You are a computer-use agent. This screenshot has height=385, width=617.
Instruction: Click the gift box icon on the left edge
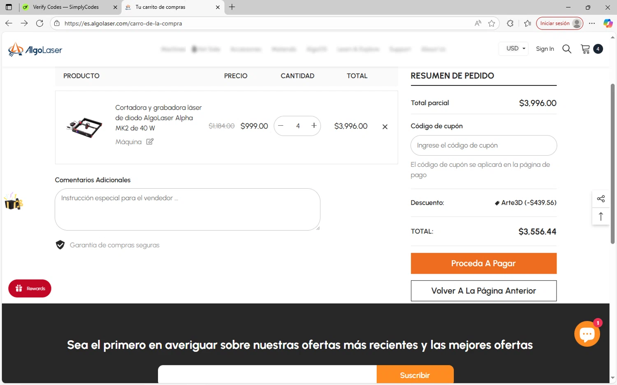tap(13, 201)
